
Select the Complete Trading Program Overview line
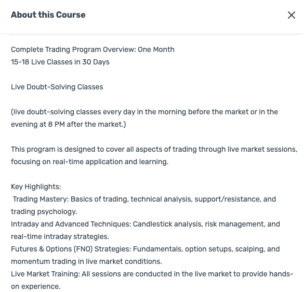click(92, 49)
